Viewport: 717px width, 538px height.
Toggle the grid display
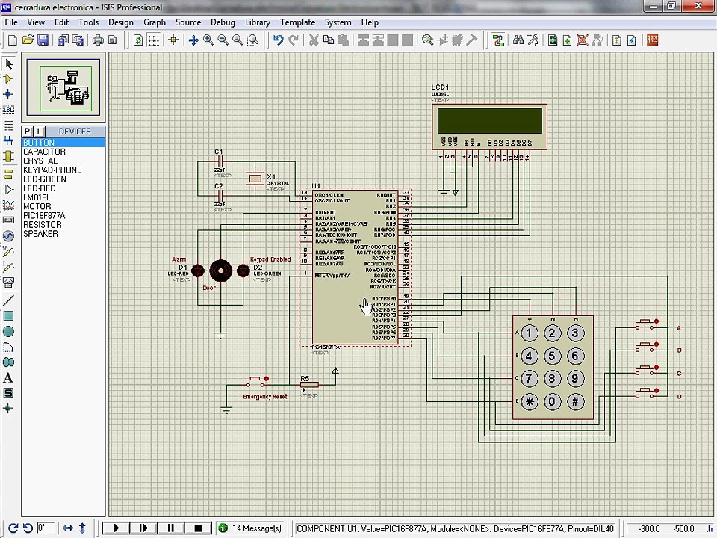coord(154,40)
